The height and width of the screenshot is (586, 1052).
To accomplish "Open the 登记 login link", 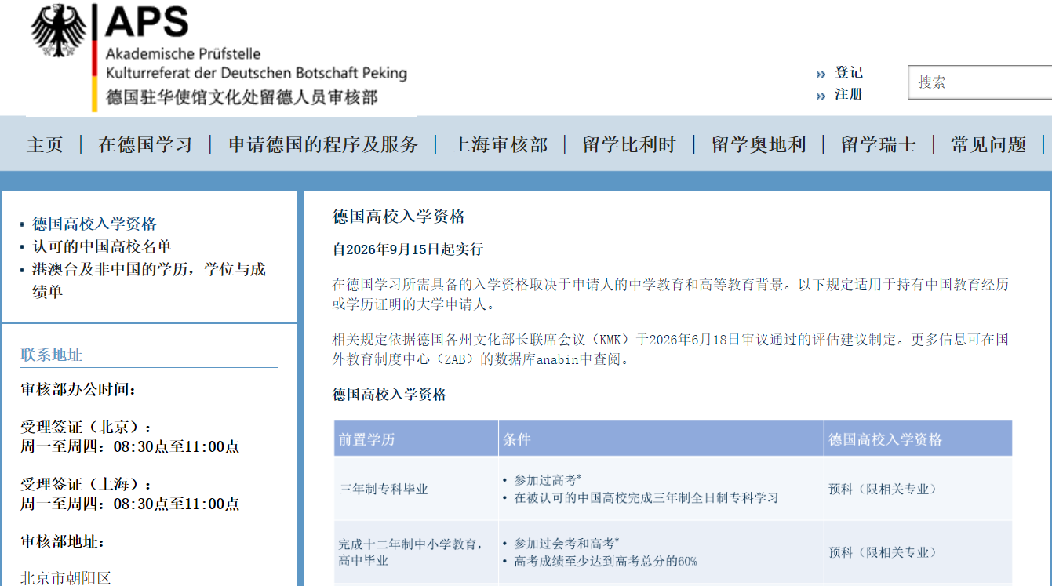I will [849, 72].
